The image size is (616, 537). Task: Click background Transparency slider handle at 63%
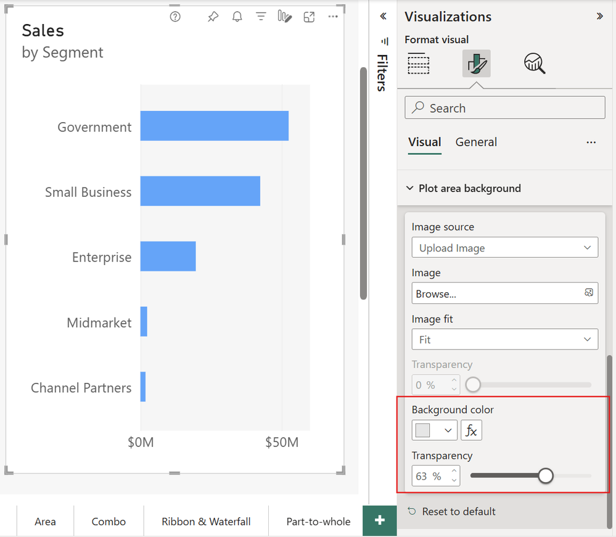pos(545,475)
